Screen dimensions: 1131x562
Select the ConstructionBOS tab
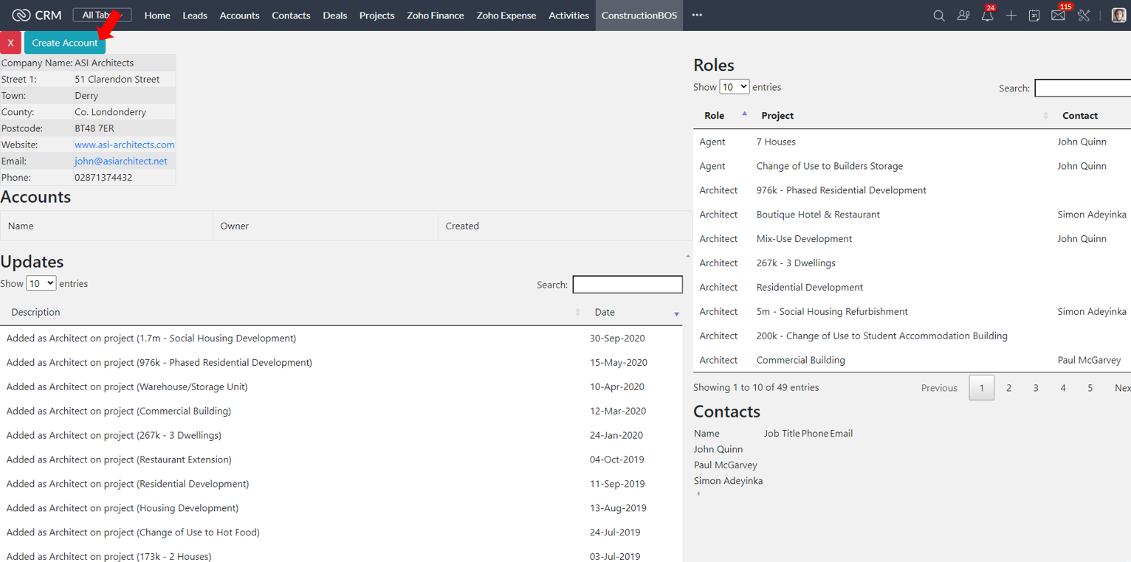coord(639,15)
